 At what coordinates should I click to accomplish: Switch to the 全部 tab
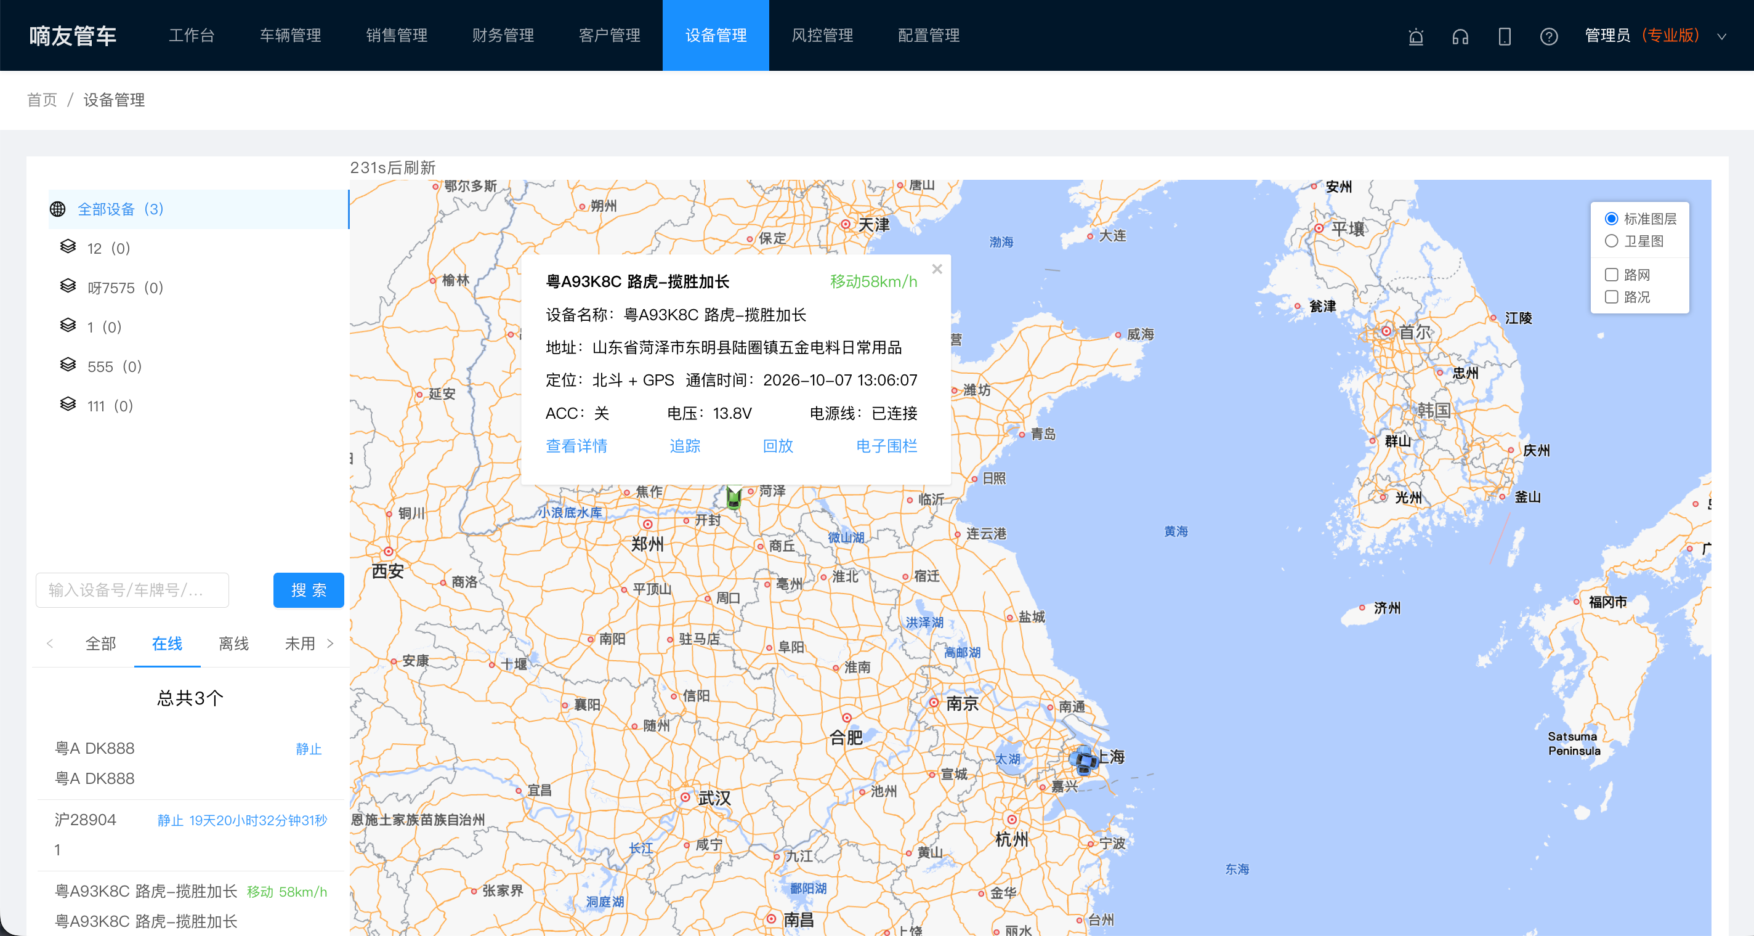[x=101, y=643]
